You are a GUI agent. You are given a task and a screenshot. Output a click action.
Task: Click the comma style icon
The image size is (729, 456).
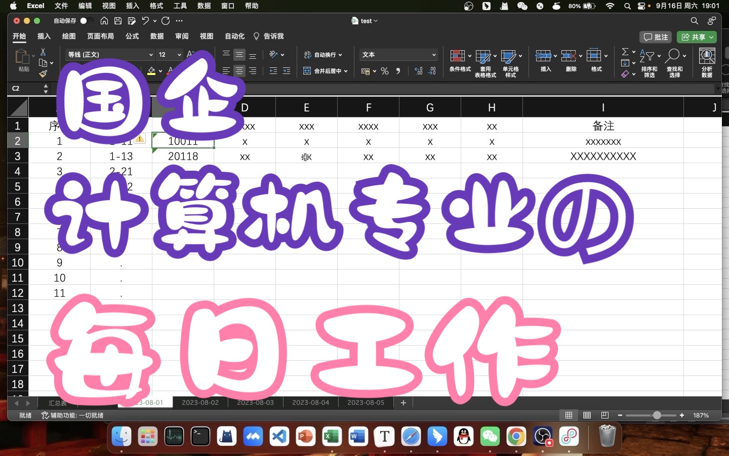click(398, 71)
